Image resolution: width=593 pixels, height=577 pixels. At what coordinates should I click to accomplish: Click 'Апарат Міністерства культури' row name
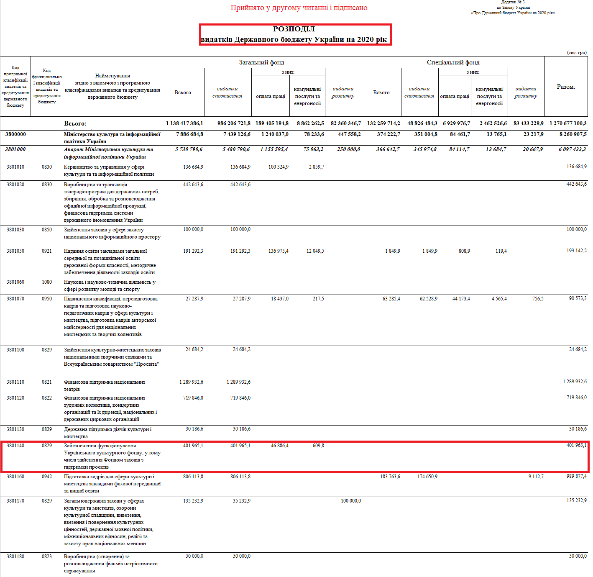pos(109,153)
